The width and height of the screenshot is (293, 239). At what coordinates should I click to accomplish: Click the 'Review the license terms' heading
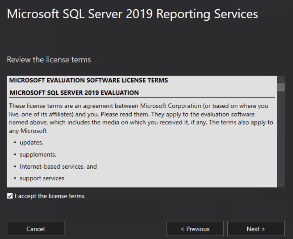(x=49, y=60)
